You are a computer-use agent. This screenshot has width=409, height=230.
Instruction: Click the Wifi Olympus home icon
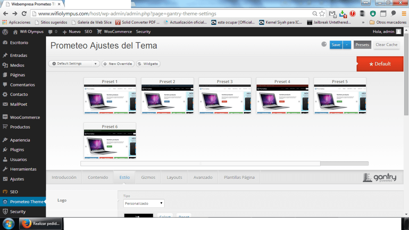pyautogui.click(x=15, y=32)
